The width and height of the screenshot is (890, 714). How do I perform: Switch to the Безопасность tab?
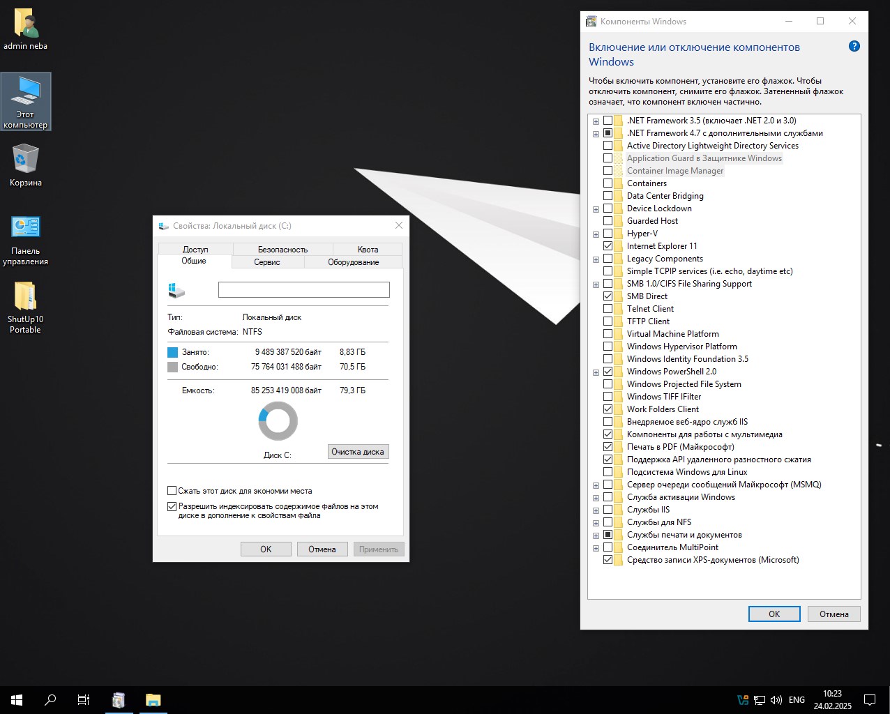(x=282, y=250)
